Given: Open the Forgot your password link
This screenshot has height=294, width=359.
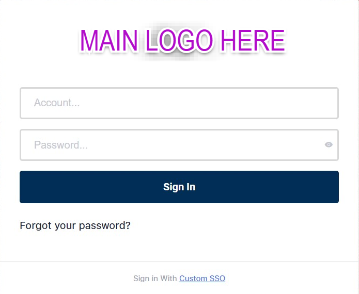Looking at the screenshot, I should (x=75, y=226).
